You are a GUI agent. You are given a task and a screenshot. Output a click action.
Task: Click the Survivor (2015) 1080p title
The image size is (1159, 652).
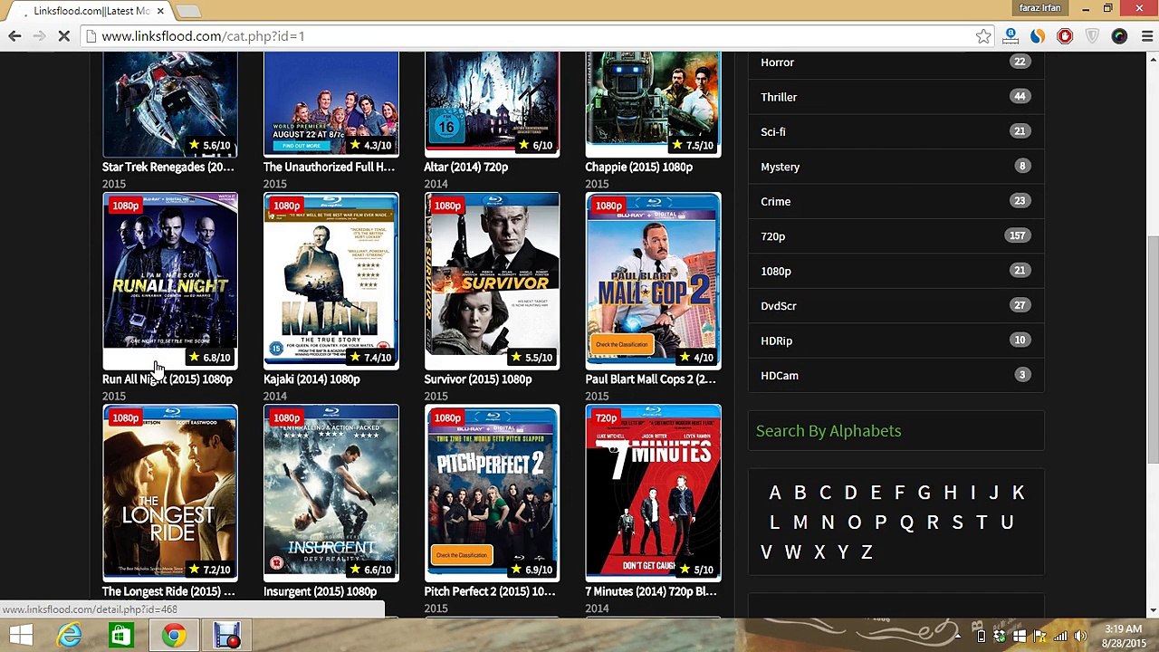[x=478, y=379]
